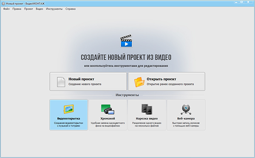Screen dimensions: 255x158
Task: Click the description 'Создание видеооткрытки с музыкой и титрами'
Action: (x=68, y=124)
